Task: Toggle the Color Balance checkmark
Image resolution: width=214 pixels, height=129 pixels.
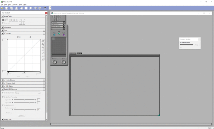Action: tap(5, 80)
